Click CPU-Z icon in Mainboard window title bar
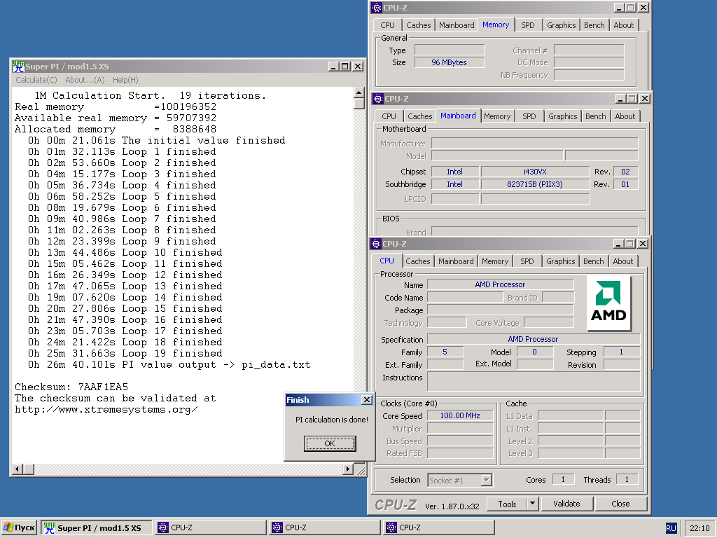Image resolution: width=717 pixels, height=538 pixels. coord(378,99)
